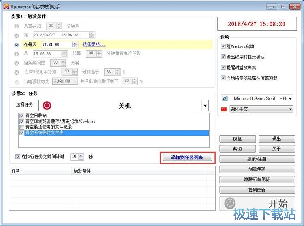Click the 选择星期... link
Image resolution: width=304 pixels, height=226 pixels.
coord(94,44)
